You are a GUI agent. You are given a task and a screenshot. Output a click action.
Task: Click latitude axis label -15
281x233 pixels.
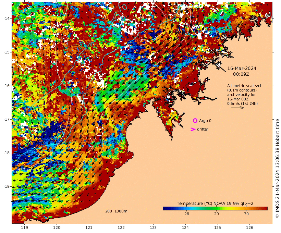click(x=7, y=52)
